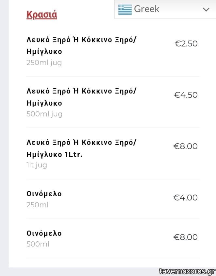This screenshot has width=216, height=276.
Task: Select the Ημίγλυκο 1Ltr. wine item title
Action: (82, 148)
